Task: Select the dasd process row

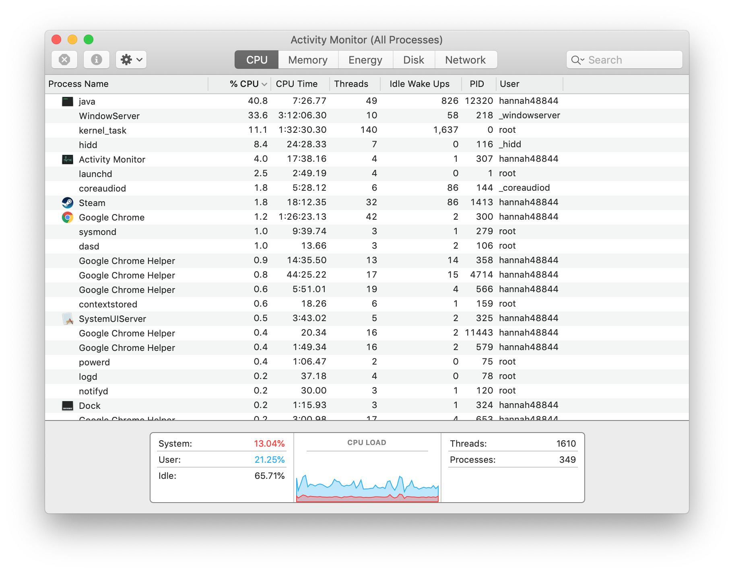Action: 367,246
